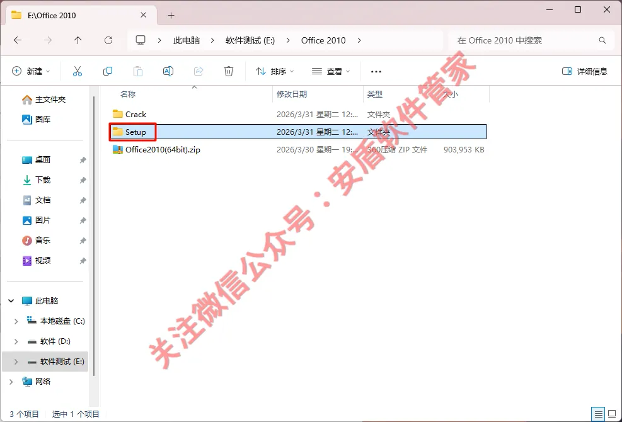Click chevron after Office 2010 breadcrumb
Viewport: 622px width, 422px height.
359,40
